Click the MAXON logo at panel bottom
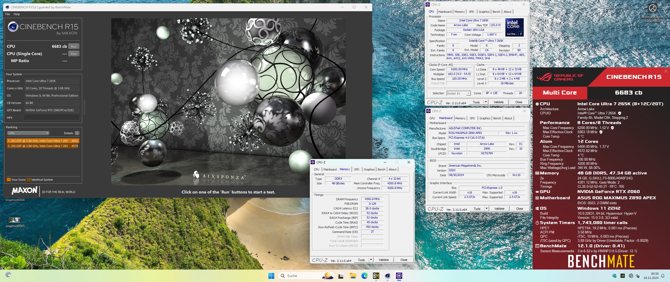Image resolution: width=670 pixels, height=282 pixels. 24,191
